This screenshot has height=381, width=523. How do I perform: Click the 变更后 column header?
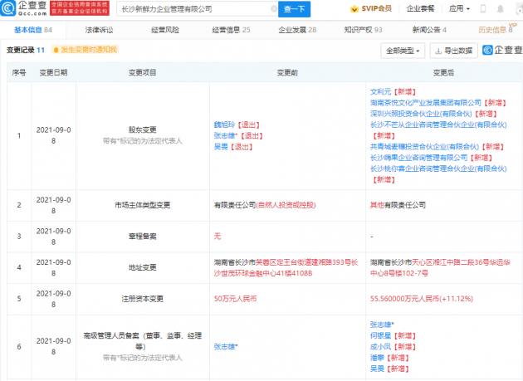pos(443,72)
